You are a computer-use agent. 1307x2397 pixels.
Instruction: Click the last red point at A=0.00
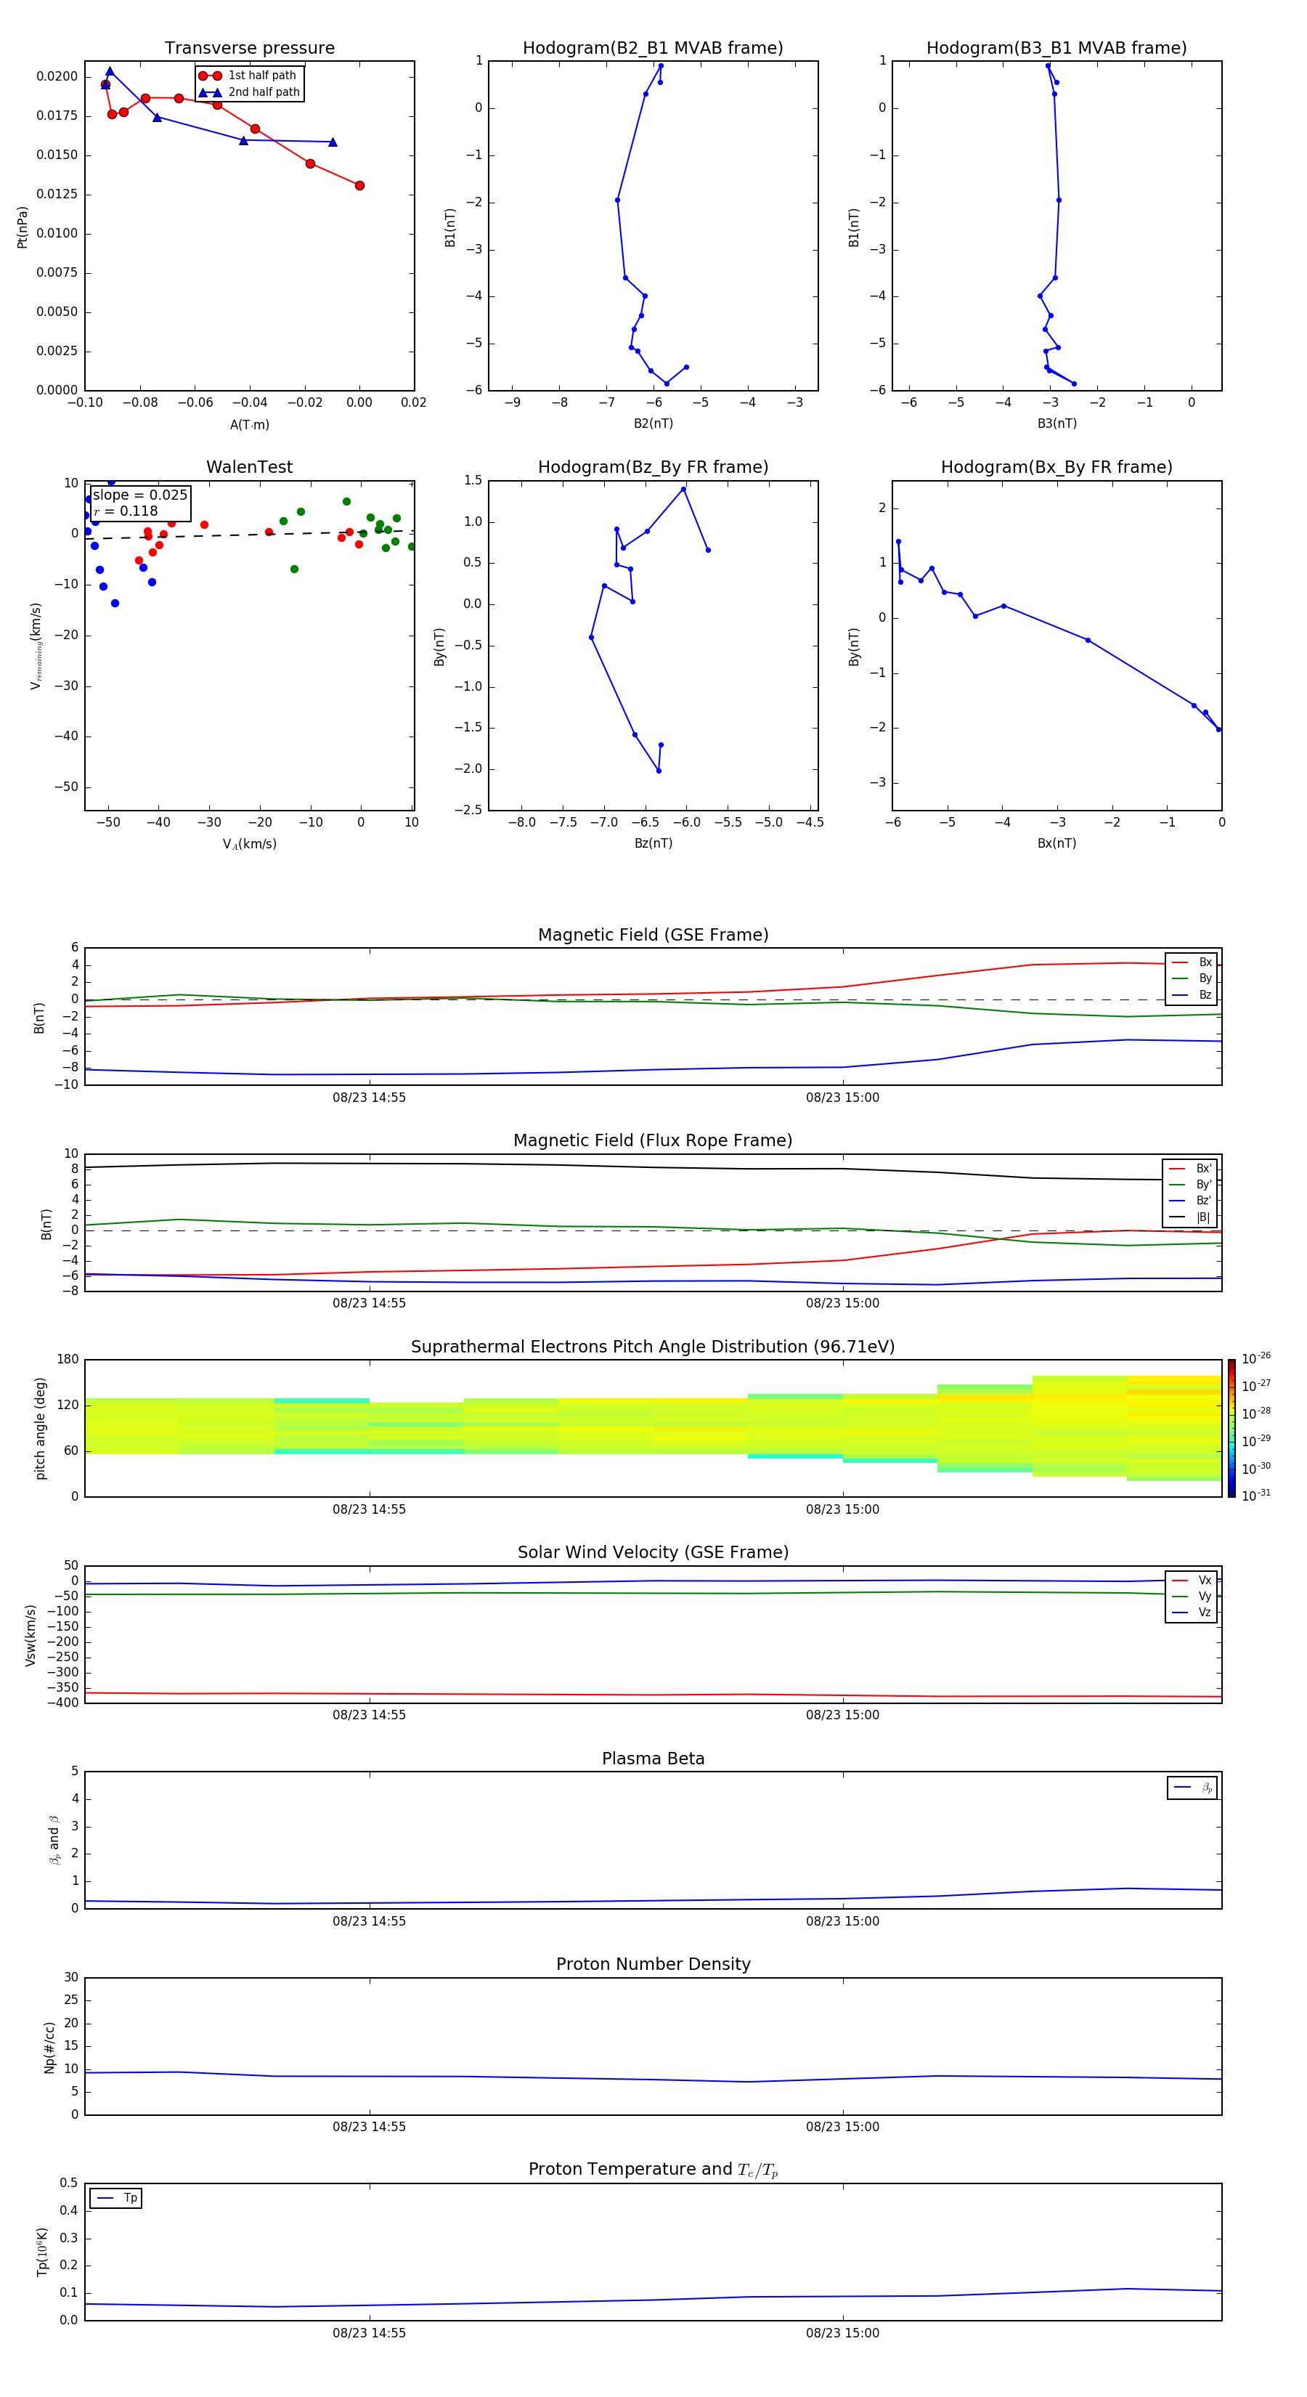(359, 185)
